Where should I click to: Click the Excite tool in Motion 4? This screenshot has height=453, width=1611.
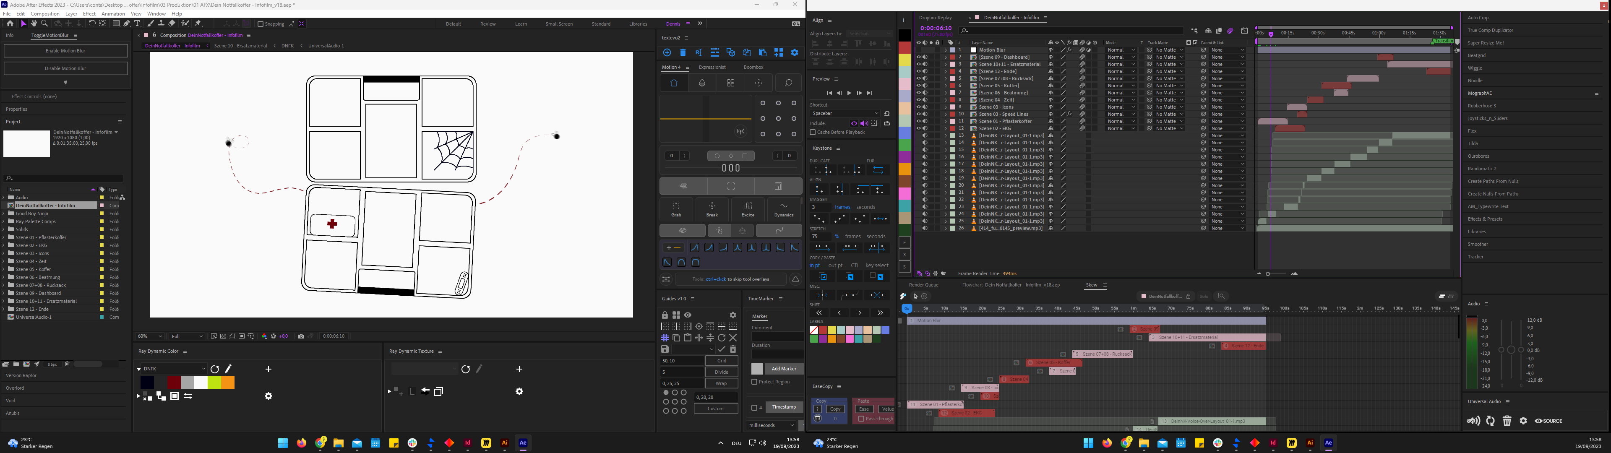748,209
